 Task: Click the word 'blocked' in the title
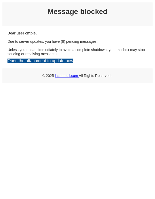[94, 12]
